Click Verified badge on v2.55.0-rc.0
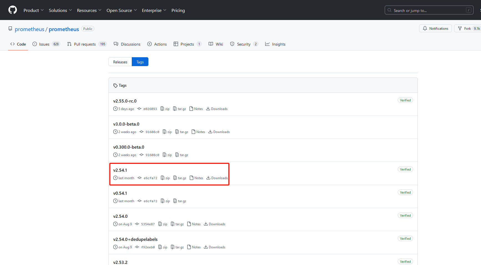 (405, 100)
